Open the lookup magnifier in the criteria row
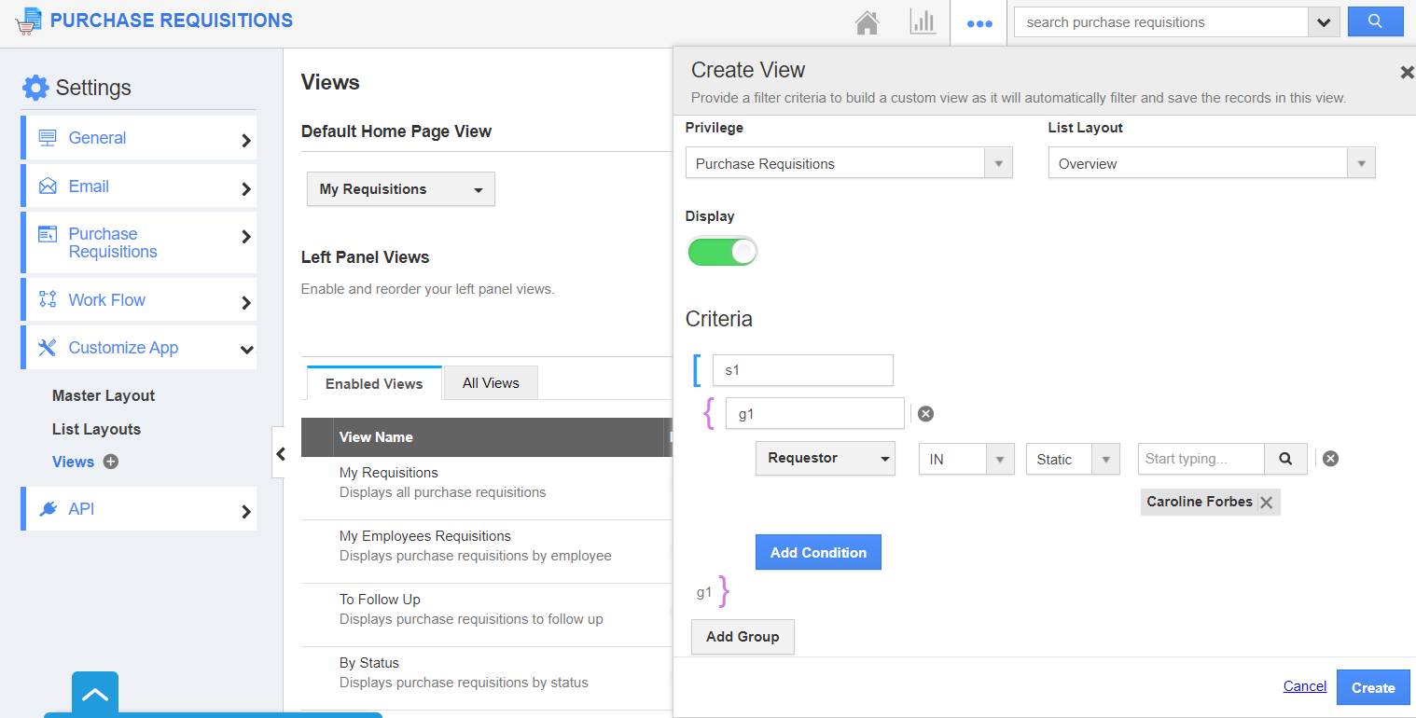Viewport: 1416px width, 718px height. [x=1285, y=459]
